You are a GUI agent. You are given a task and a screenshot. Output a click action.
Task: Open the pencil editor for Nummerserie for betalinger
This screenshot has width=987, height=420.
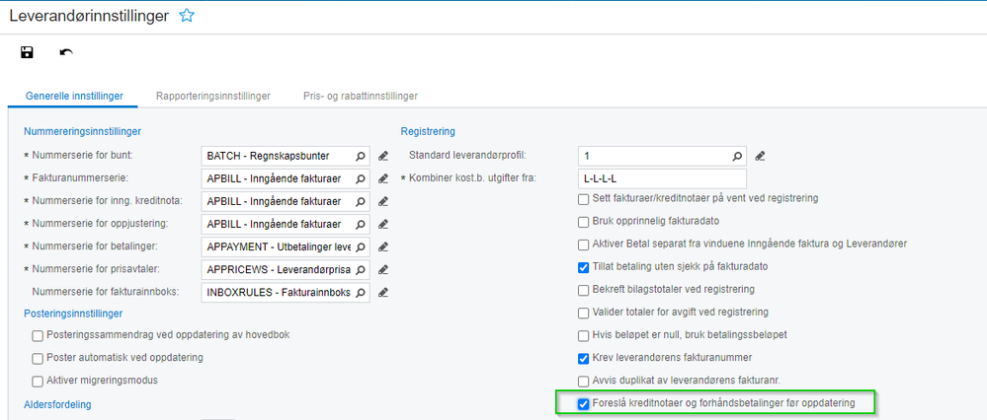(x=382, y=246)
